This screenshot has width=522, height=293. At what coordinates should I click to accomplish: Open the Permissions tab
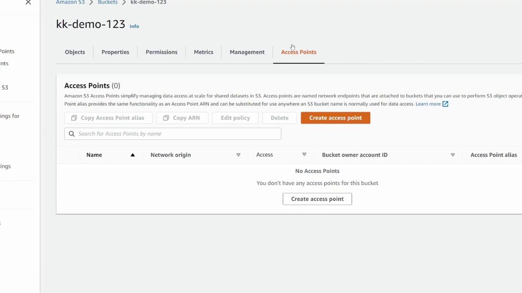[x=161, y=52]
